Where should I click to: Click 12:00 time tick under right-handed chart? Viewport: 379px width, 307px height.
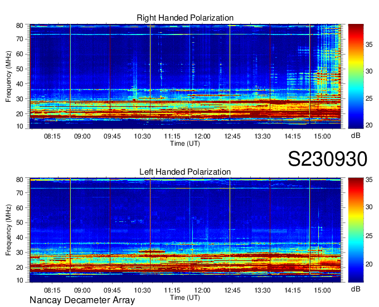(x=202, y=136)
